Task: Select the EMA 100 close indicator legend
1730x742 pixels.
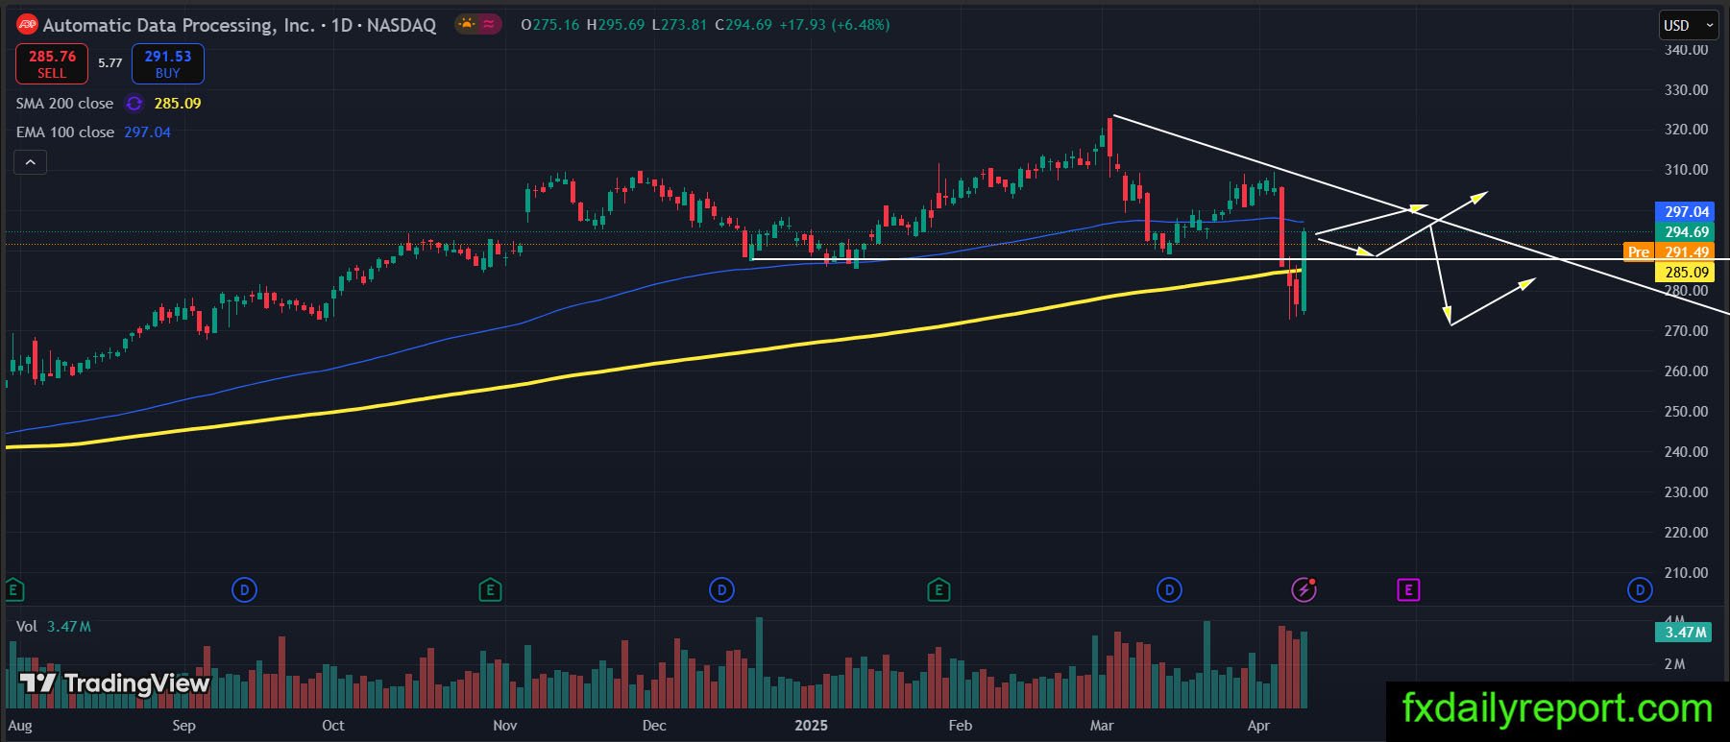Action: click(65, 132)
